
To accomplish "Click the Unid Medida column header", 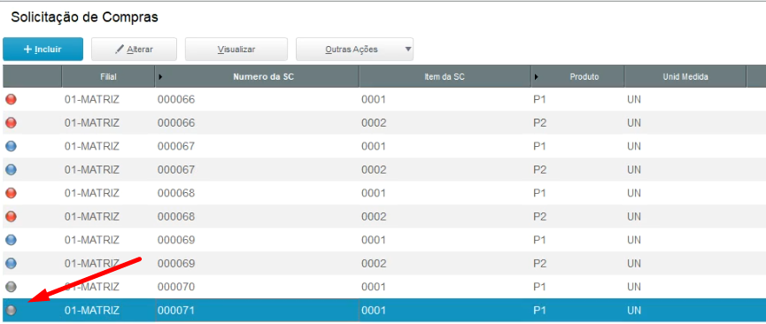I will pyautogui.click(x=685, y=77).
